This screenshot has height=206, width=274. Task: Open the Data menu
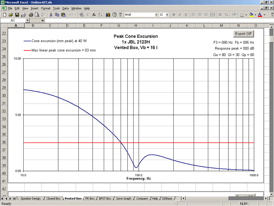65,8
